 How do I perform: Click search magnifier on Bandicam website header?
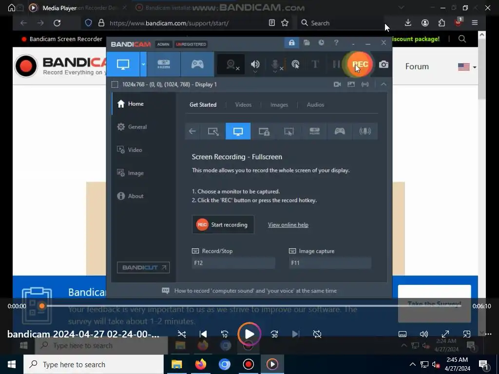(462, 39)
